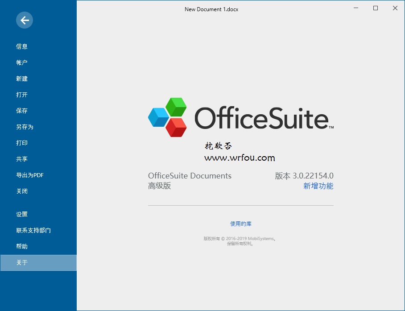Open the 信息 menu item
The image size is (405, 311).
[22, 46]
